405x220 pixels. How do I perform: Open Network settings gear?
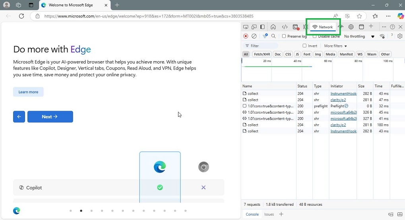pyautogui.click(x=400, y=36)
